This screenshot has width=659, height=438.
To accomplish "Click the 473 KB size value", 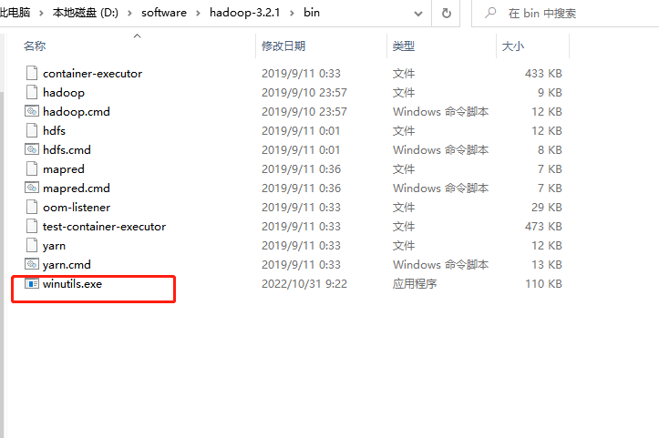I will pyautogui.click(x=543, y=227).
